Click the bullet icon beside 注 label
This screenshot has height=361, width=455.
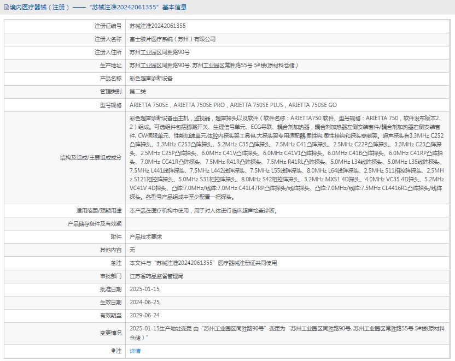[113, 351]
